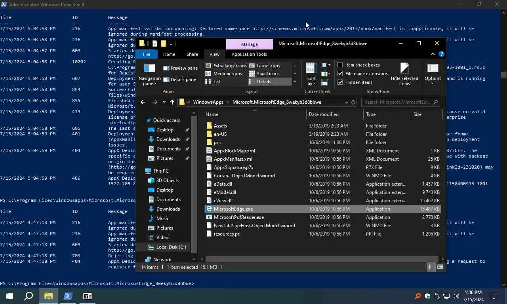Viewport: 507px width, 304px height.
Task: Open the Application Tools tab
Action: [249, 54]
